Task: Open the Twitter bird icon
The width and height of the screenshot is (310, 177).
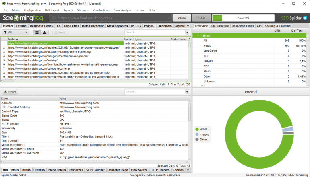Action: point(305,18)
